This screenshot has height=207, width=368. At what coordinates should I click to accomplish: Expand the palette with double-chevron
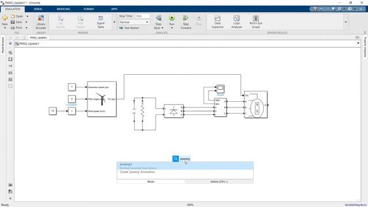pyautogui.click(x=10, y=198)
